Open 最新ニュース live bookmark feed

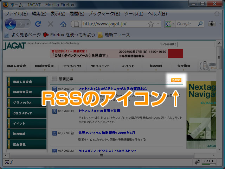114,35
